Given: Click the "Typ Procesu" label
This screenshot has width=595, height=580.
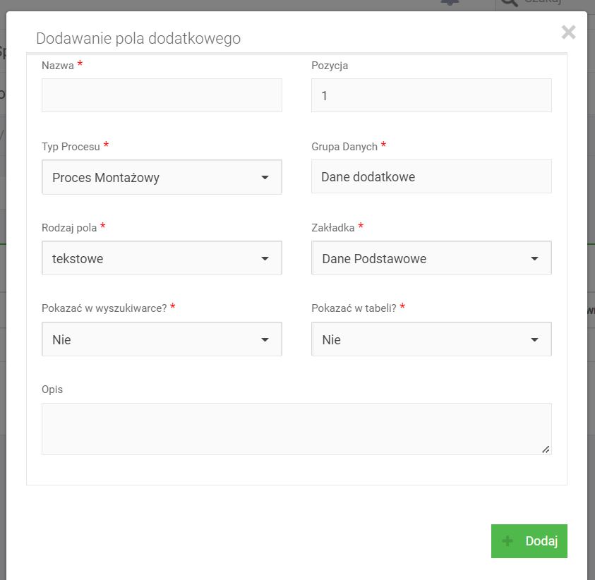Looking at the screenshot, I should click(71, 147).
